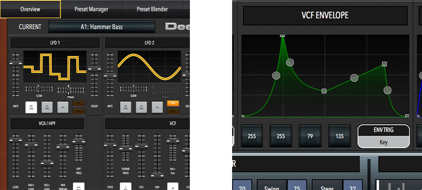Click the HPF FREQ slider handle

tap(78, 140)
